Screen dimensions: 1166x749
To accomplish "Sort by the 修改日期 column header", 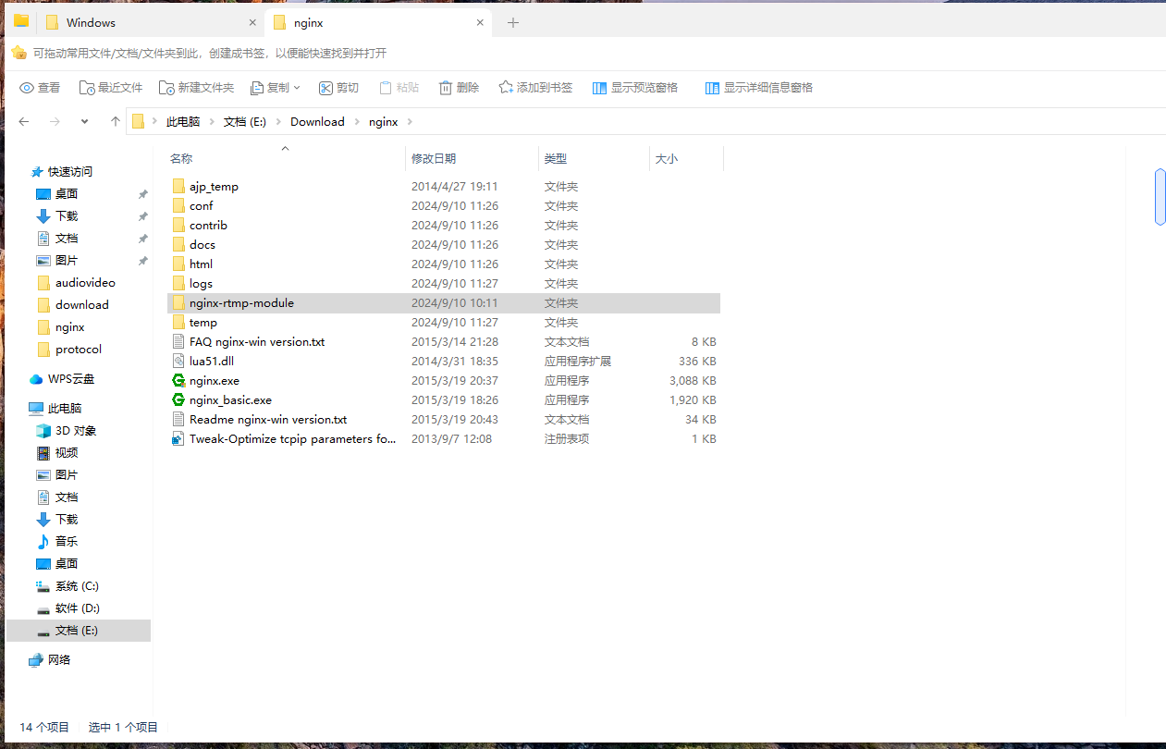I will point(434,159).
